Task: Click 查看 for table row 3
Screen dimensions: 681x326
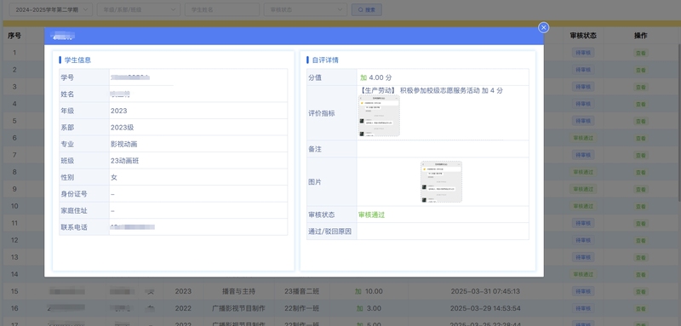Action: [641, 87]
